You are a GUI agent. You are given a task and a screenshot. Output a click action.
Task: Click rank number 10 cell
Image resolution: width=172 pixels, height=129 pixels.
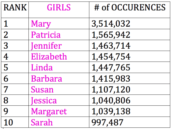tap(15, 122)
